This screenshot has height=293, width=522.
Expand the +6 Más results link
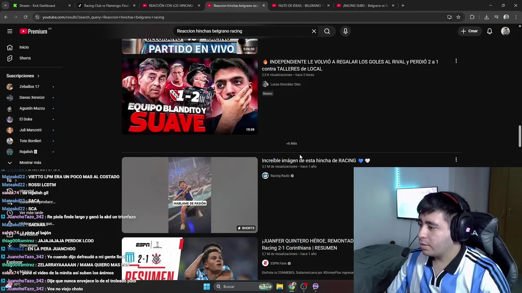tap(292, 143)
